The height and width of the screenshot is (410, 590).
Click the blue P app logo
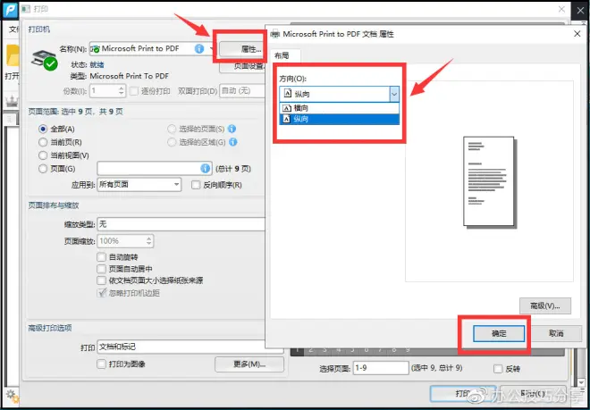point(11,10)
